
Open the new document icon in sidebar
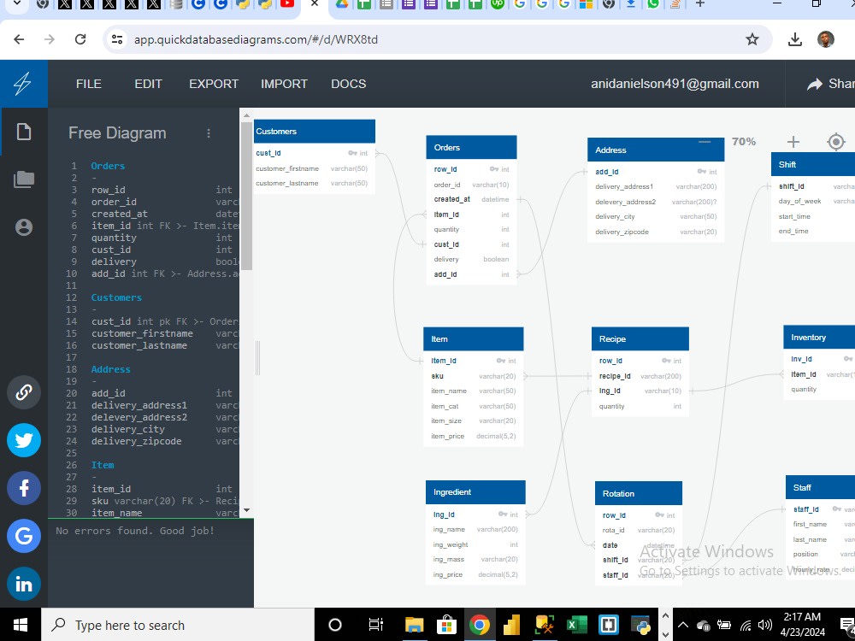23,132
